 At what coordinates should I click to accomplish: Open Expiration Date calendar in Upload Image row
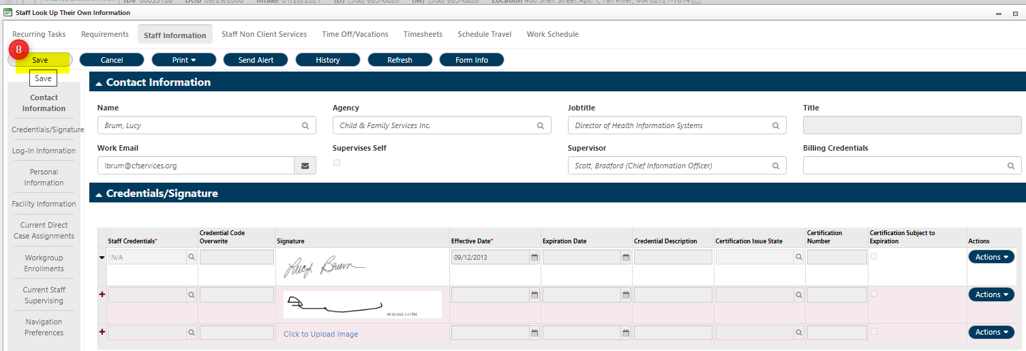(626, 333)
